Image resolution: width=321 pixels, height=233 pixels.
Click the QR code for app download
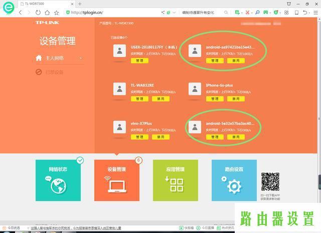click(x=270, y=182)
